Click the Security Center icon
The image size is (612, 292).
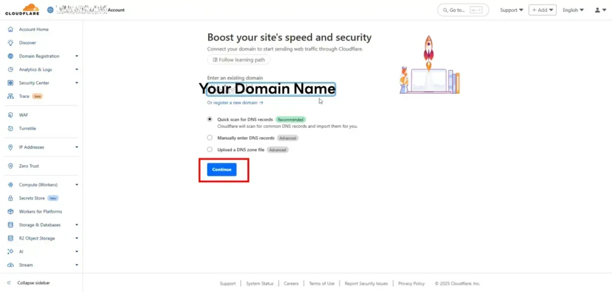(11, 83)
